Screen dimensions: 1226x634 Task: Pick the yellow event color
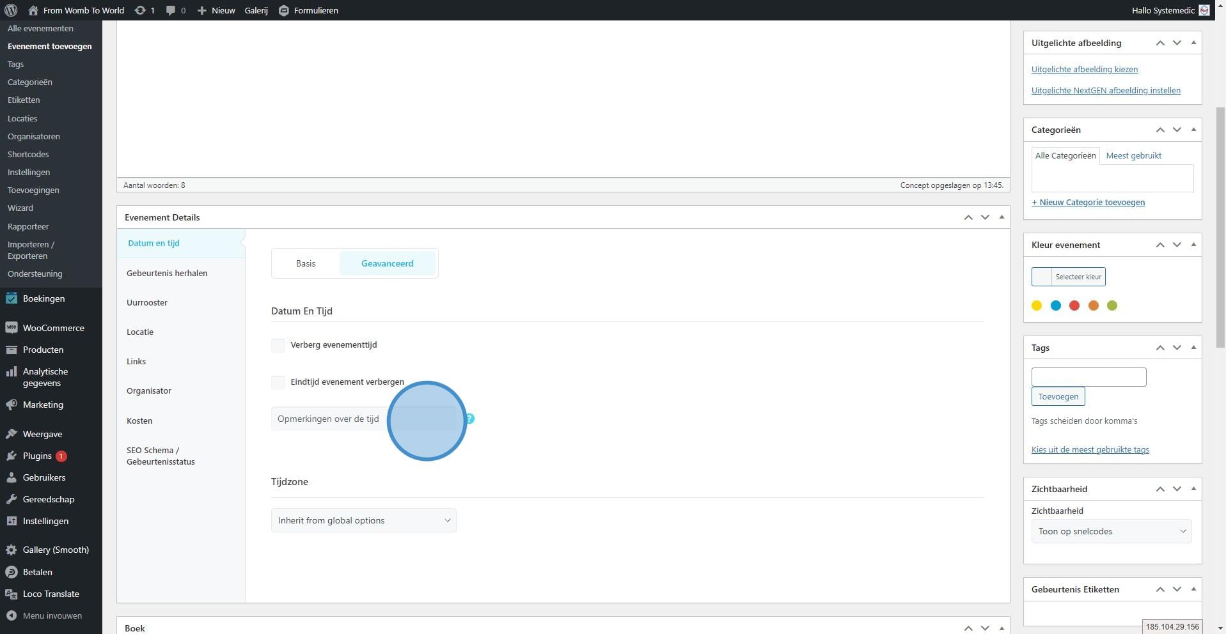(1037, 305)
